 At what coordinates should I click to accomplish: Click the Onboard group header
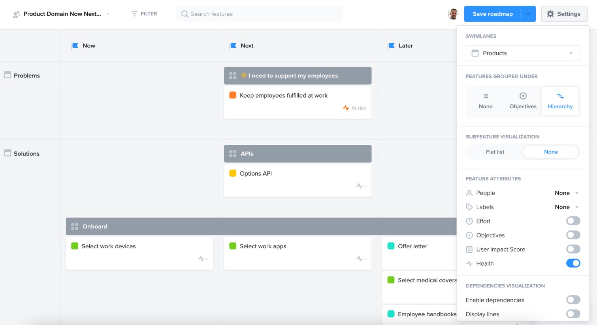pyautogui.click(x=261, y=227)
